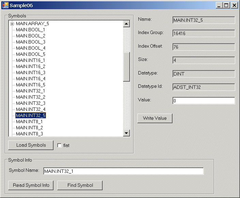Image resolution: width=240 pixels, height=198 pixels.
Task: Select MAIN.INT32_3 in the symbol tree
Action: [x=30, y=103]
